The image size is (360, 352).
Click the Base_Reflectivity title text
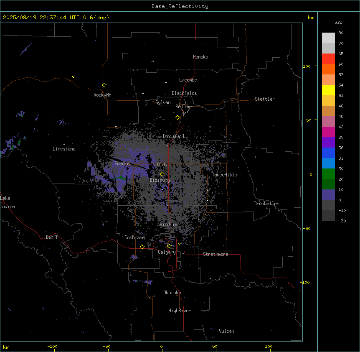[180, 6]
